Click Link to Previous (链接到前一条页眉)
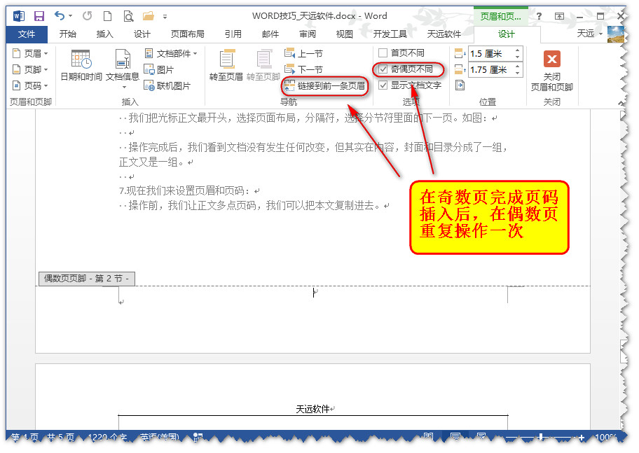The height and width of the screenshot is (453, 639). pyautogui.click(x=324, y=86)
